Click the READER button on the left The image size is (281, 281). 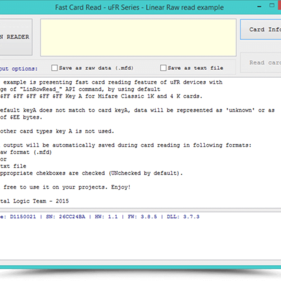(16, 37)
